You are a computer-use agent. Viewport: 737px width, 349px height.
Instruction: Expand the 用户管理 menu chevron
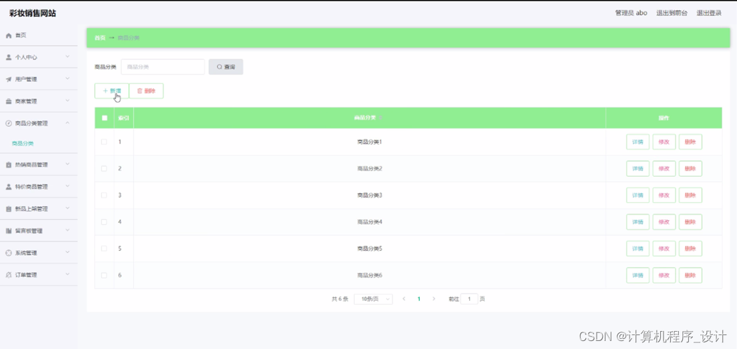point(67,79)
